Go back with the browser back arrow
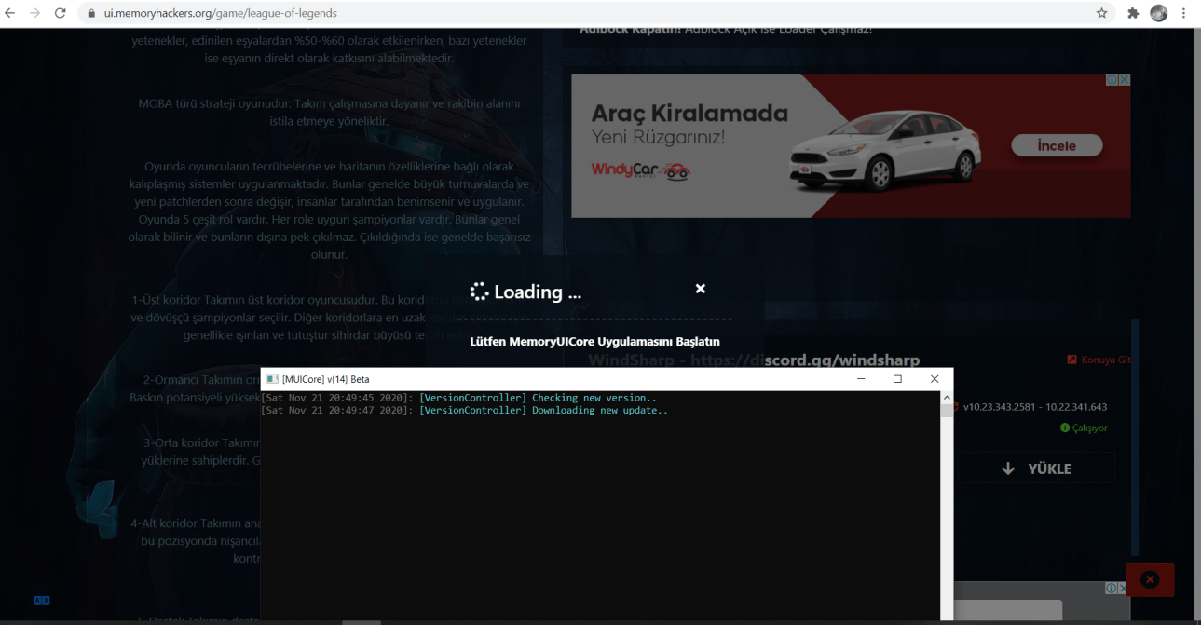 point(10,13)
